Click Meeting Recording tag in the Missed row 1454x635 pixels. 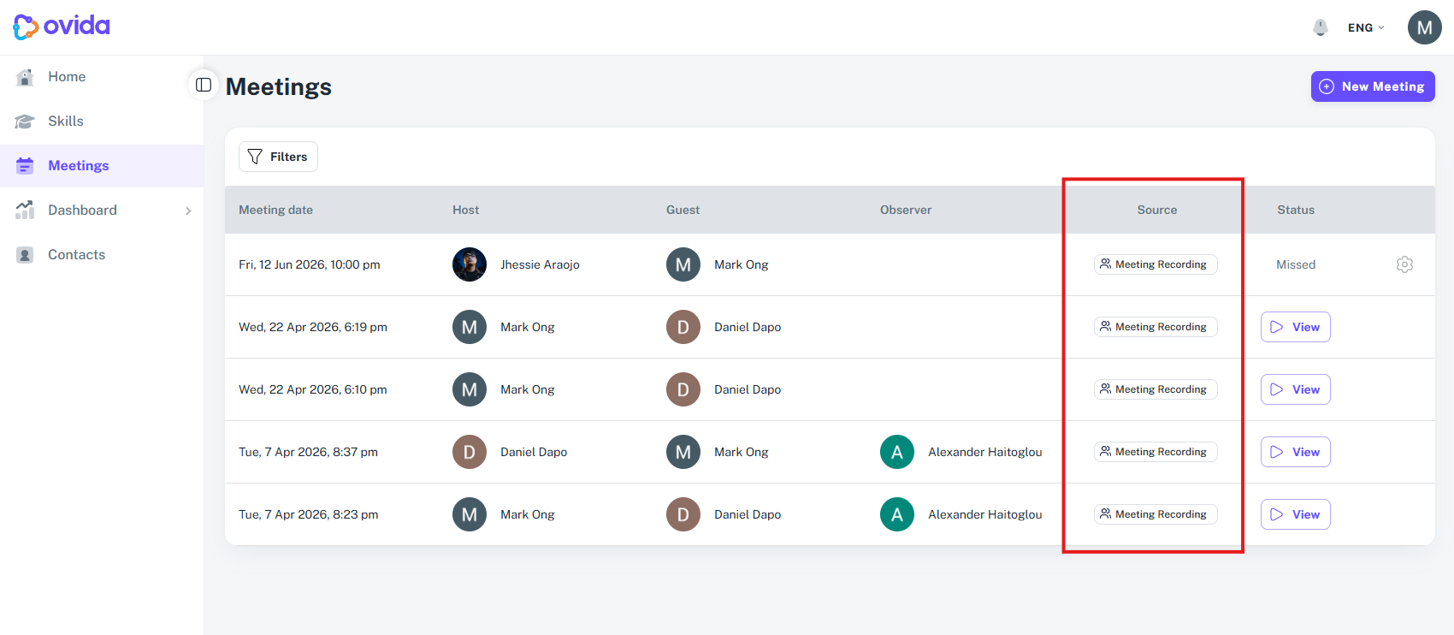[1156, 264]
